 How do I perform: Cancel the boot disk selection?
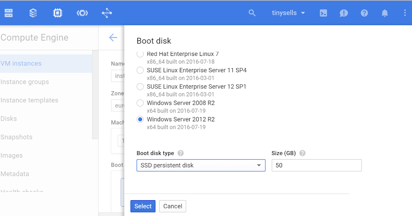[x=172, y=206]
